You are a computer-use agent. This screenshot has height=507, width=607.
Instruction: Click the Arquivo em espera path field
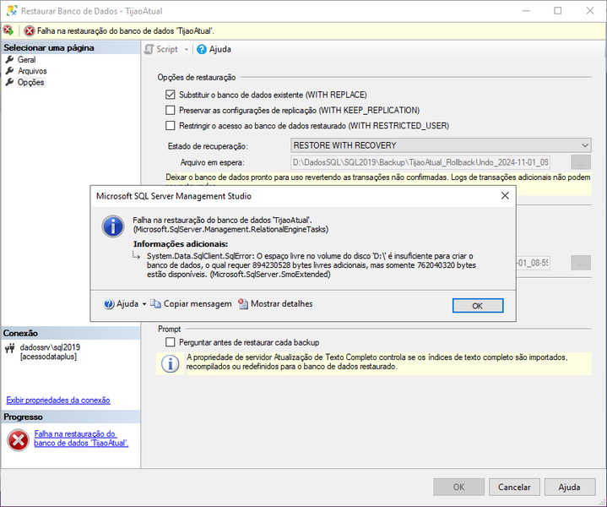point(420,162)
